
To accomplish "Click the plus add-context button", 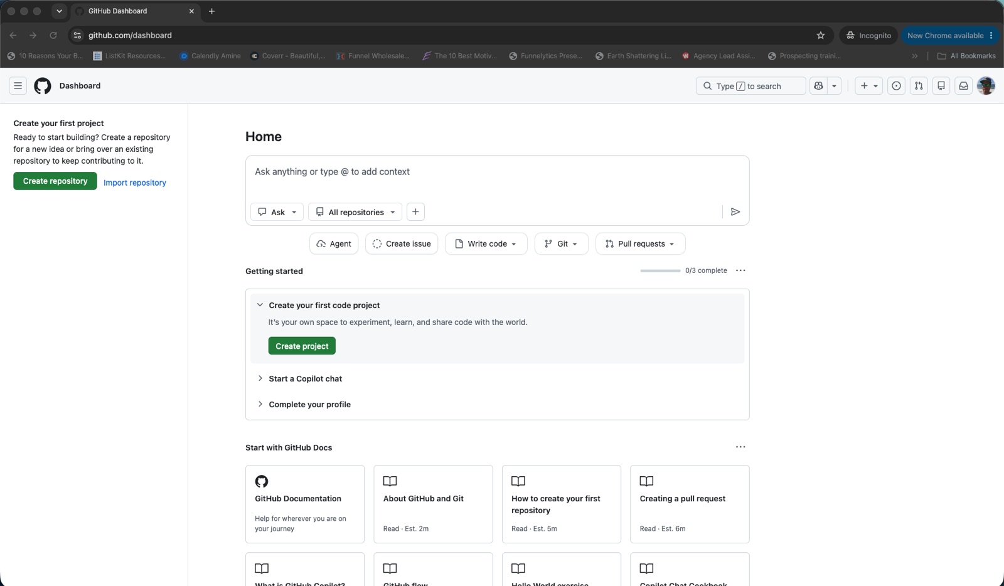I will tap(415, 212).
